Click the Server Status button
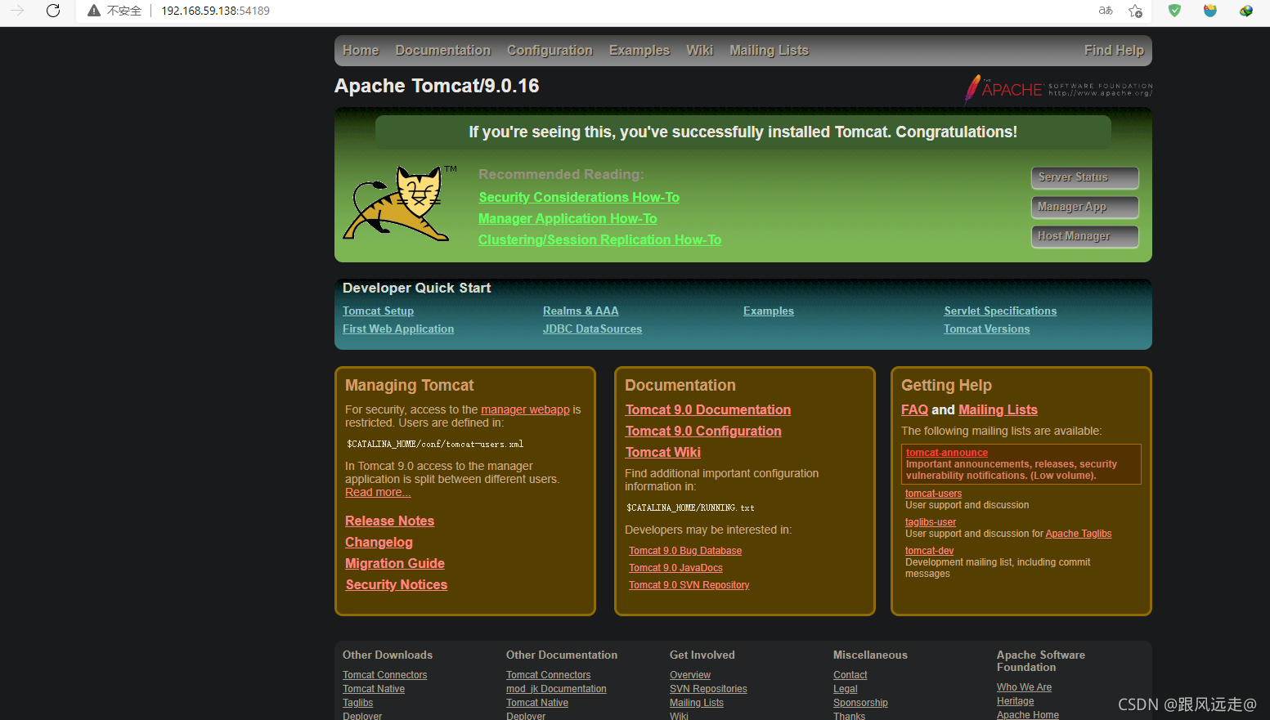The width and height of the screenshot is (1270, 720). [1084, 177]
